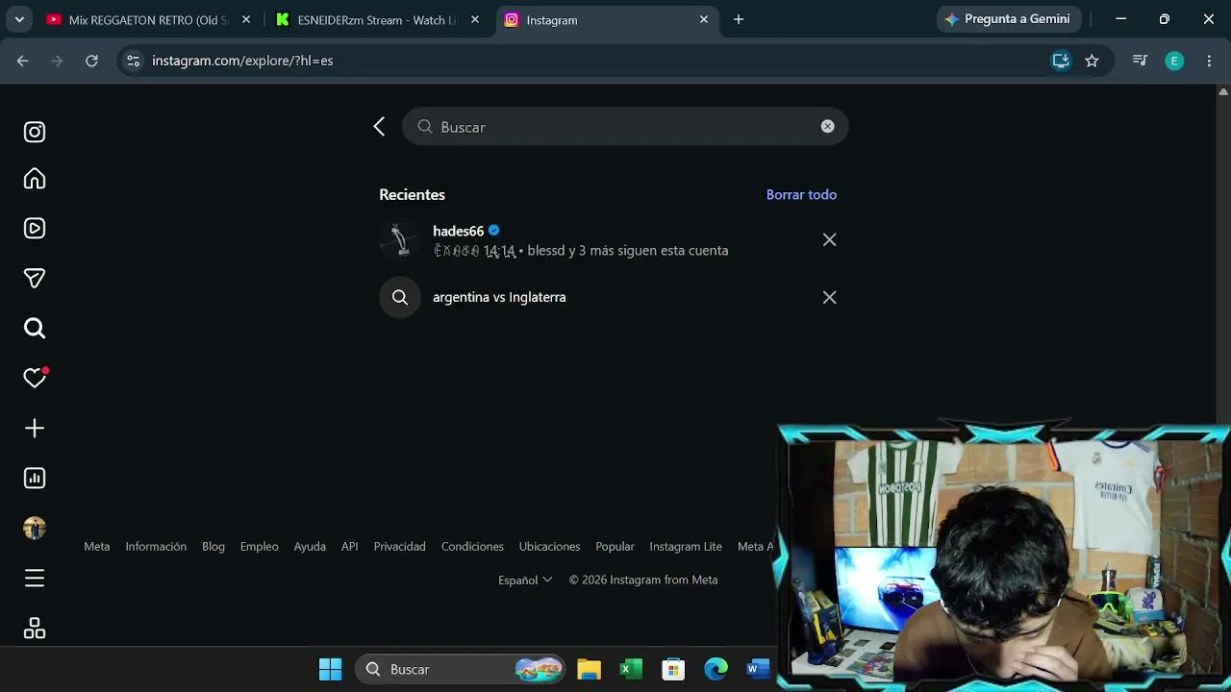Open the Condiciones footer link
The width and height of the screenshot is (1231, 692).
click(472, 547)
